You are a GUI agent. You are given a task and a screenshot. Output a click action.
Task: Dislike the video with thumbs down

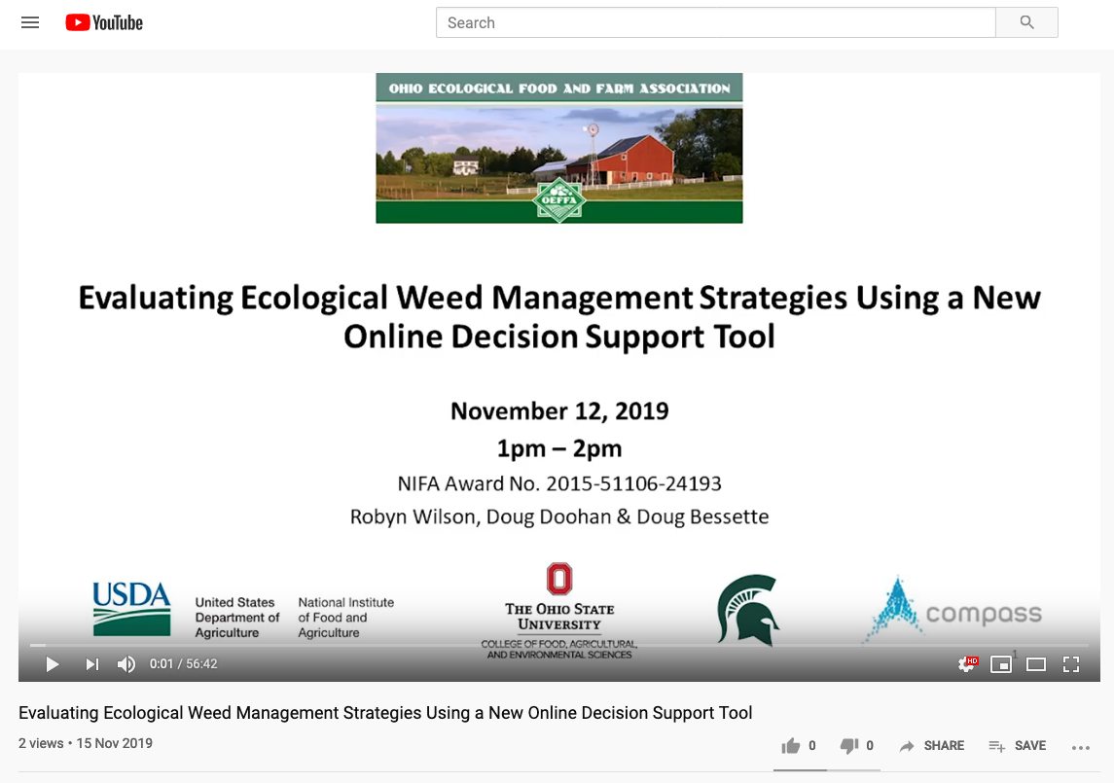[857, 745]
